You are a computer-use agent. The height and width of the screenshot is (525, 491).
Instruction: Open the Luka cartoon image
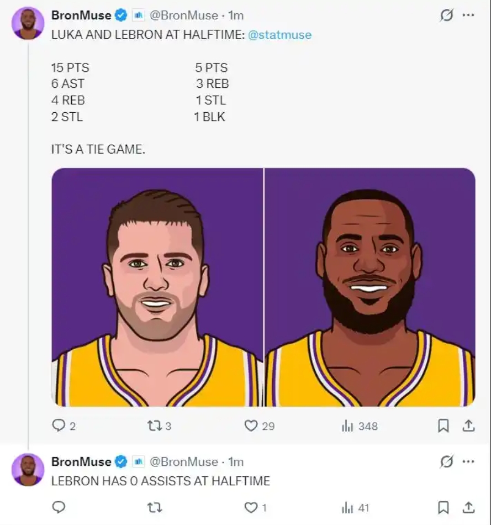[x=157, y=287]
